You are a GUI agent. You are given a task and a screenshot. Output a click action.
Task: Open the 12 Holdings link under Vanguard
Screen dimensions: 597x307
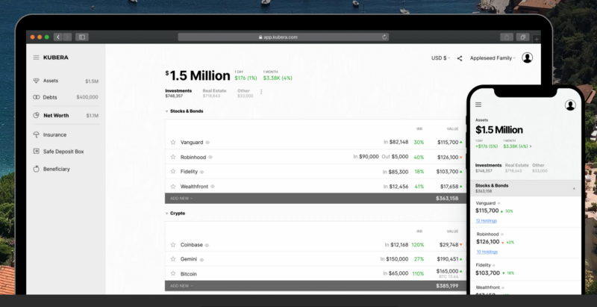click(x=487, y=220)
